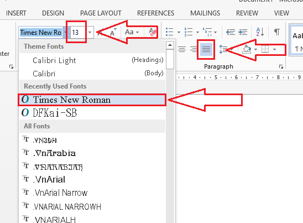Open the INSERT ribbon tab
The height and width of the screenshot is (223, 303).
click(16, 13)
